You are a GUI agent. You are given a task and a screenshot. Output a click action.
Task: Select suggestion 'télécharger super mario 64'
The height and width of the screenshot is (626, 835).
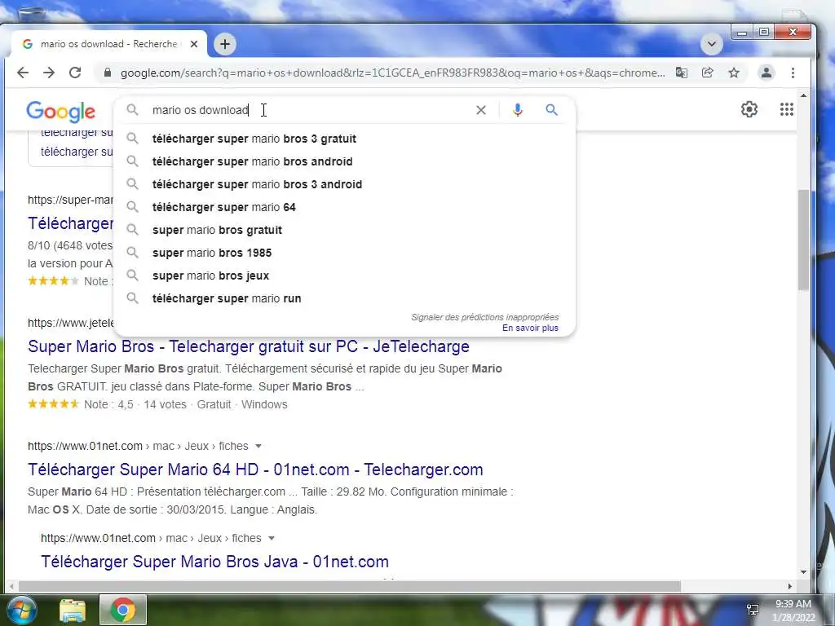pyautogui.click(x=344, y=208)
